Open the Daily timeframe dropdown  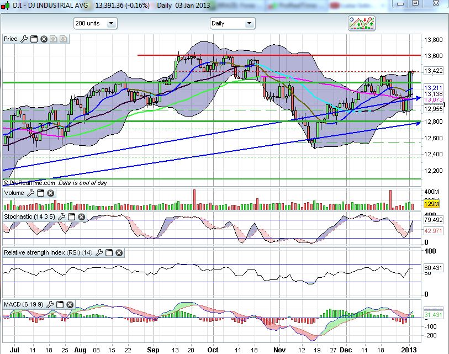point(233,24)
